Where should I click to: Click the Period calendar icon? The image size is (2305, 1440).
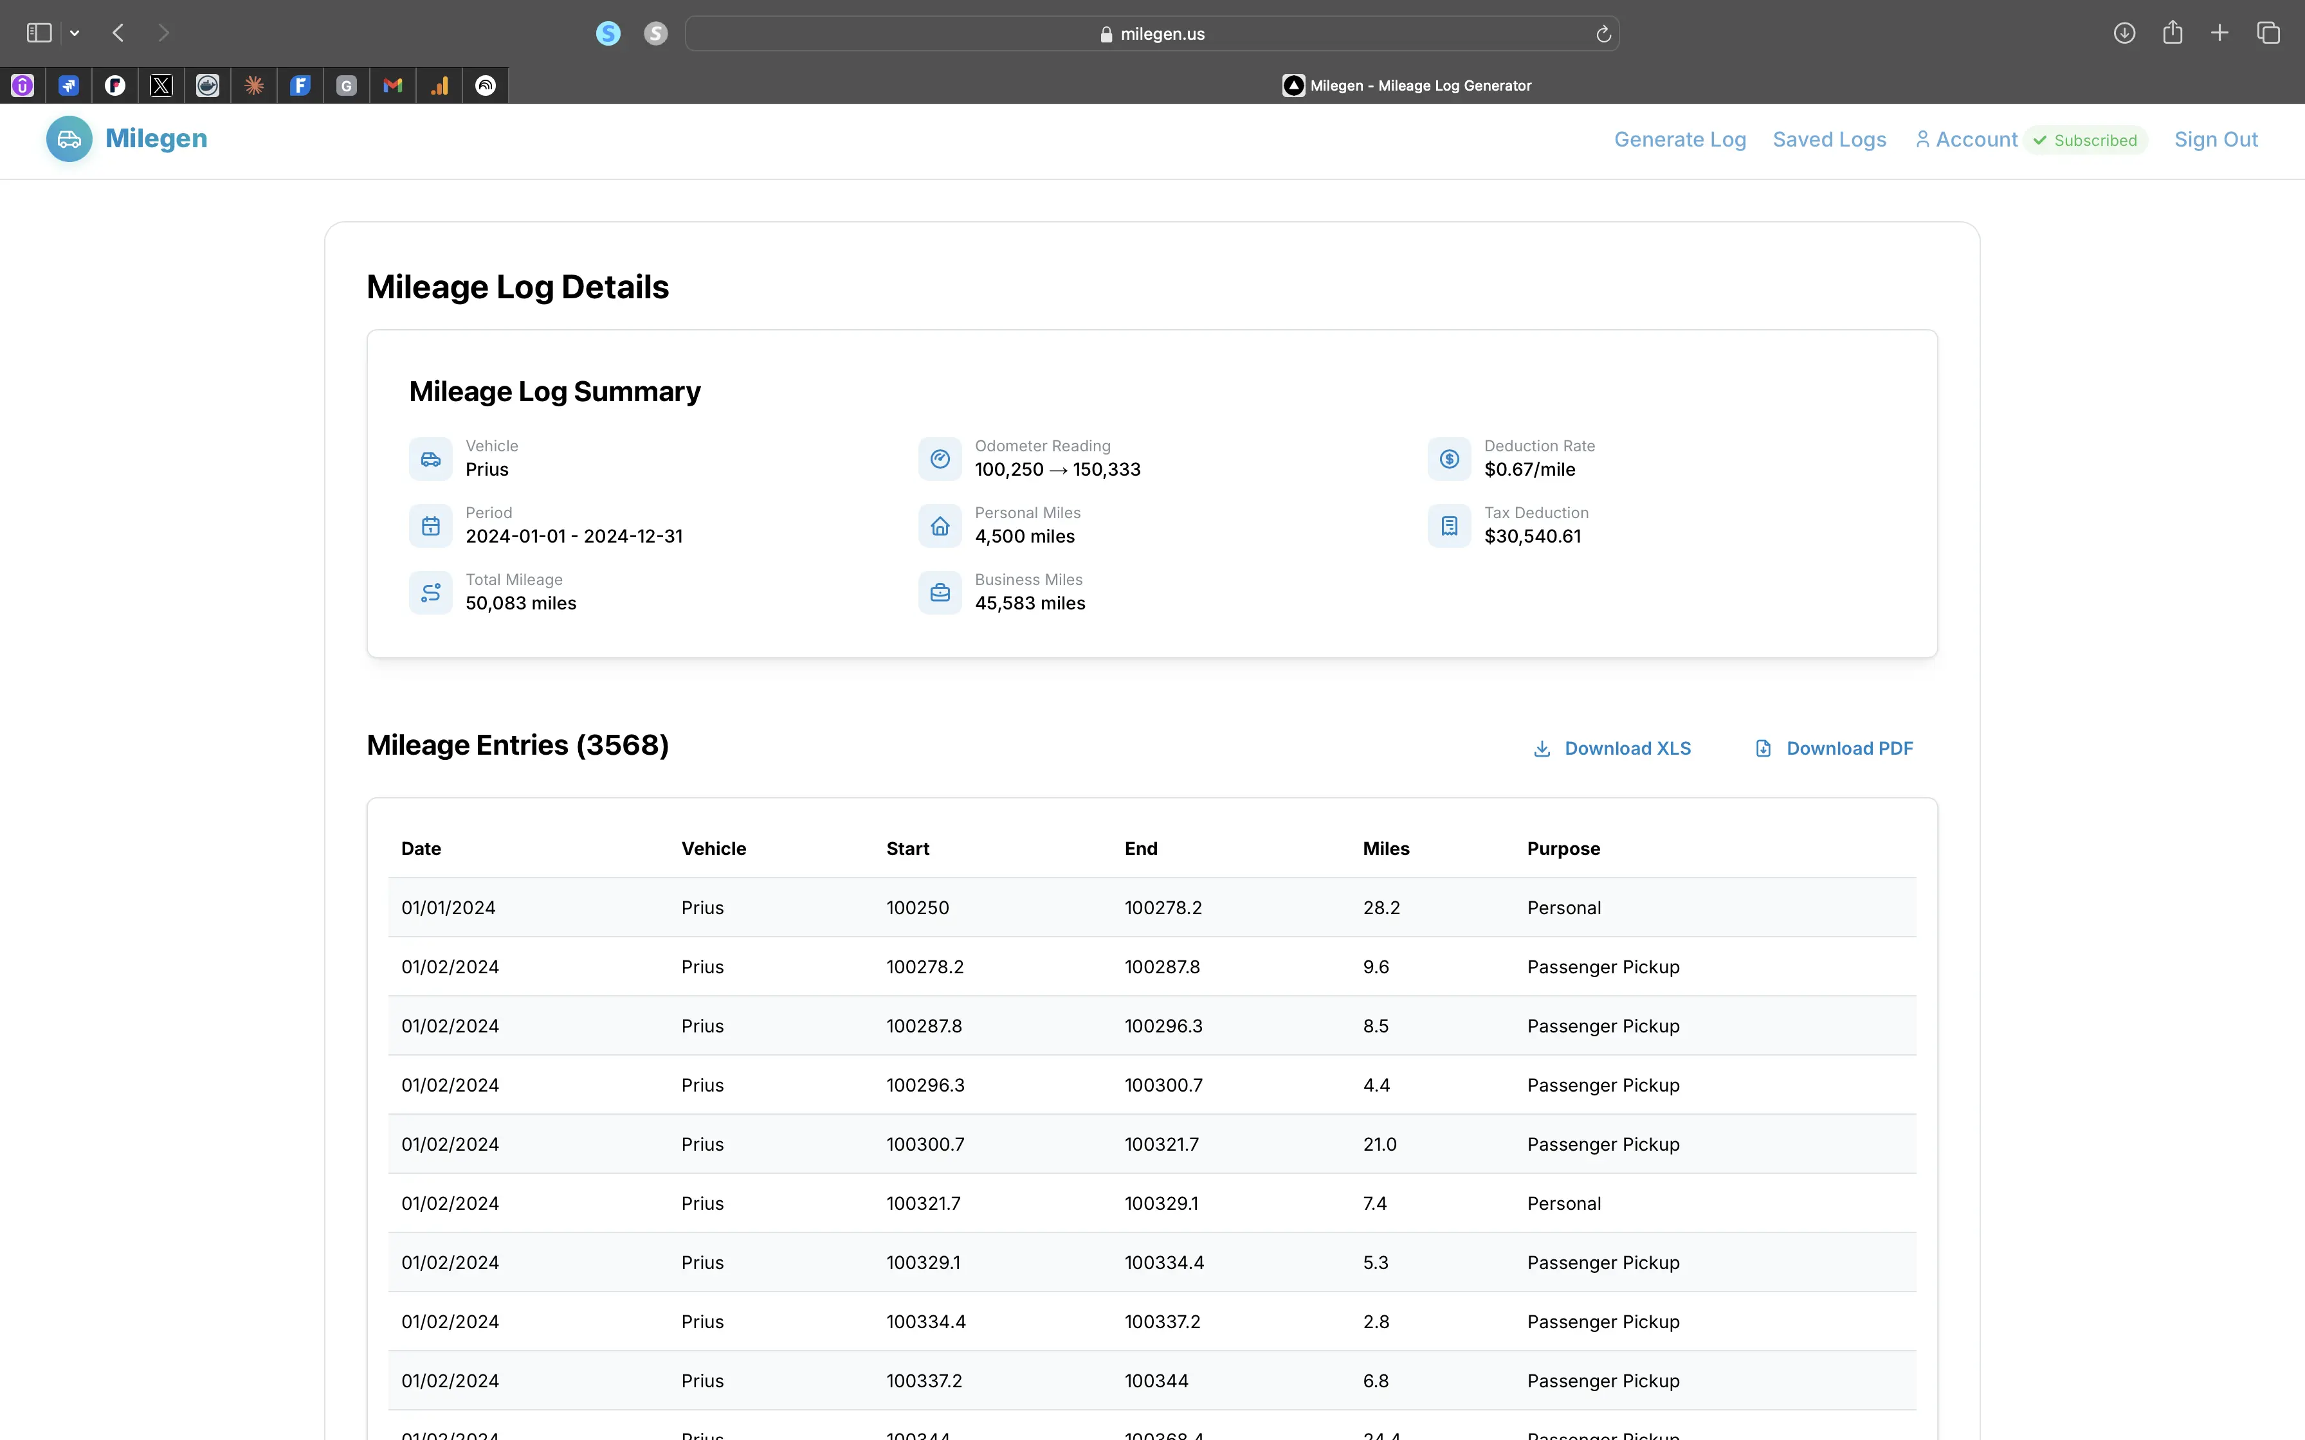tap(430, 526)
